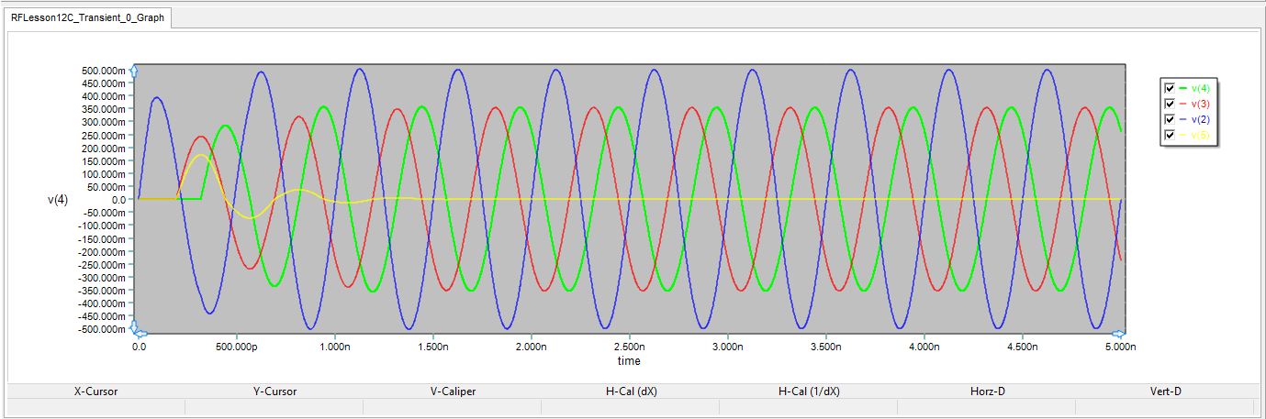Image resolution: width=1266 pixels, height=419 pixels.
Task: Click the v(4) Y-axis title
Action: click(x=58, y=199)
